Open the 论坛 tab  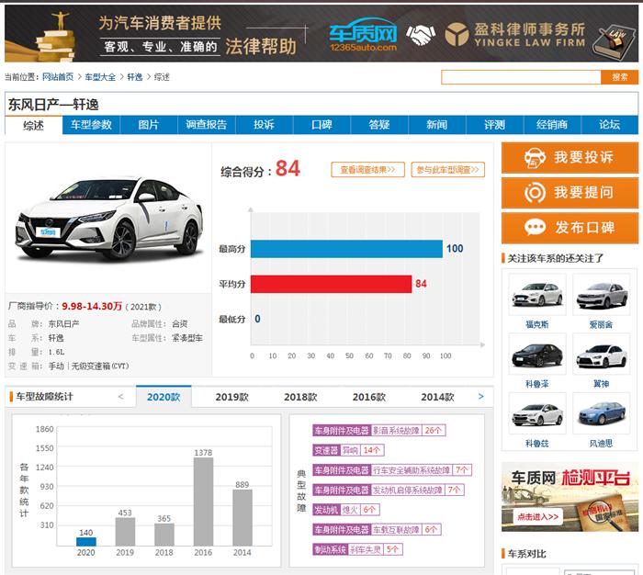tap(609, 125)
